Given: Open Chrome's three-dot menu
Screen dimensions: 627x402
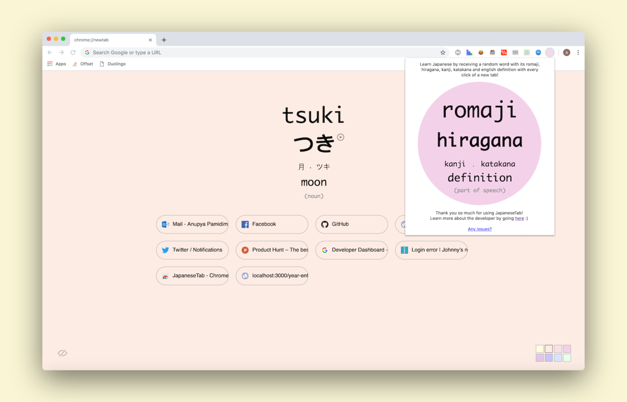Looking at the screenshot, I should pyautogui.click(x=578, y=53).
